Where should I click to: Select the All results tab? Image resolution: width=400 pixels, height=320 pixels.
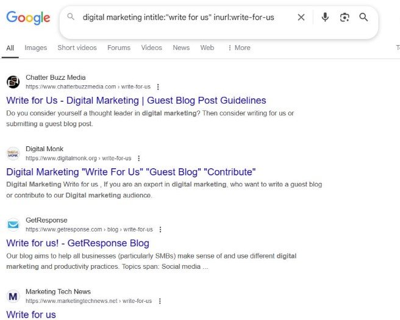point(10,48)
